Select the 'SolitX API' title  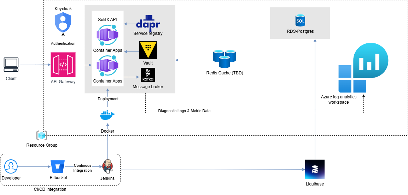point(107,19)
